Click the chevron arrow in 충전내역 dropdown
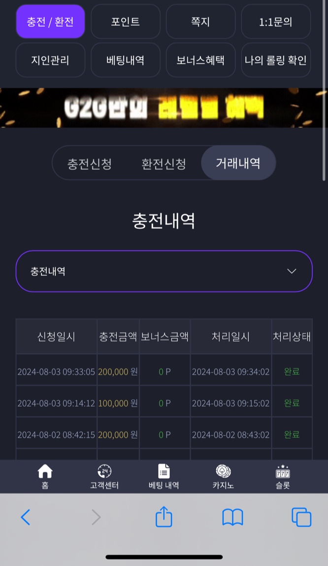 pos(292,271)
